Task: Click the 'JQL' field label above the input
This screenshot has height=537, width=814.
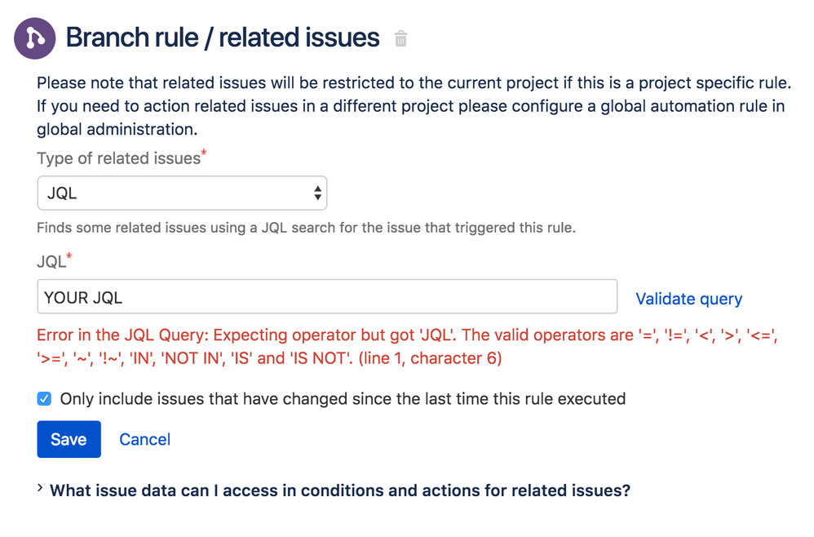Action: tap(51, 261)
